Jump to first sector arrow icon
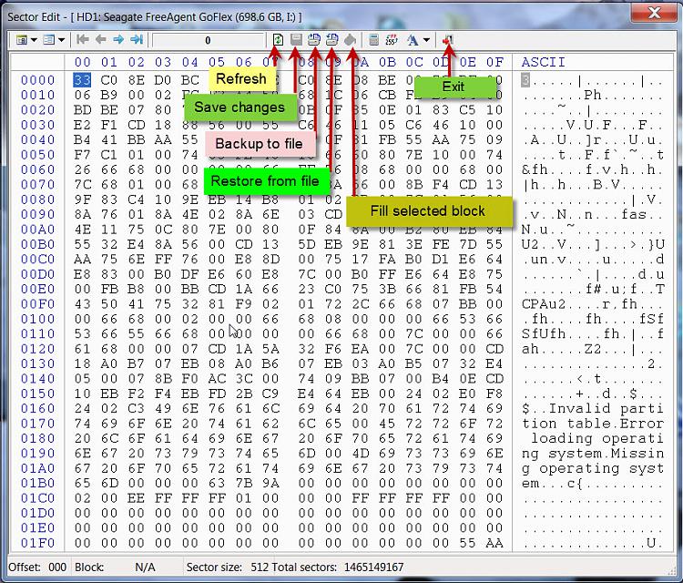 coord(82,40)
